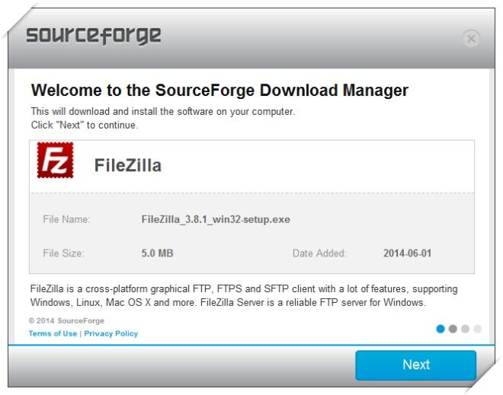Click the FileZilla_3.8.1_win32-setup.exe file name
The image size is (503, 395).
point(216,219)
